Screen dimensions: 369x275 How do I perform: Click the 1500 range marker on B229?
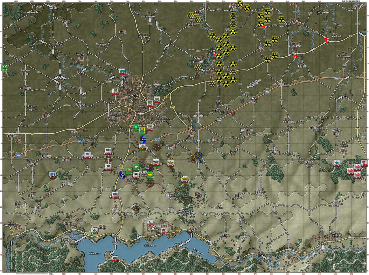click(122, 175)
